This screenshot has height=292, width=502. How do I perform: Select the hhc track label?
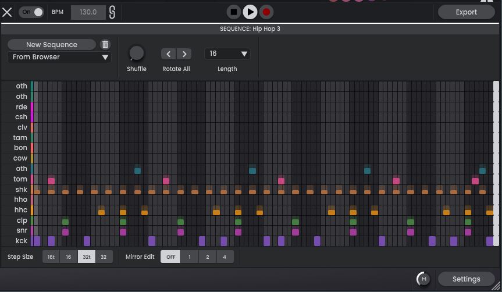click(x=21, y=210)
